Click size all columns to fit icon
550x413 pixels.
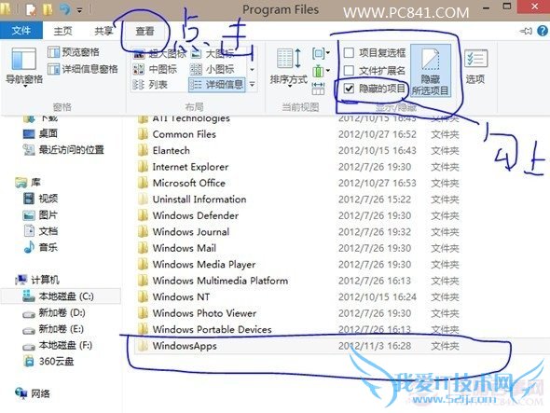[318, 89]
